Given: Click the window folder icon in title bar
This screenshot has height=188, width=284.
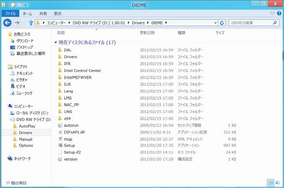Looking at the screenshot, I should 3,5.
